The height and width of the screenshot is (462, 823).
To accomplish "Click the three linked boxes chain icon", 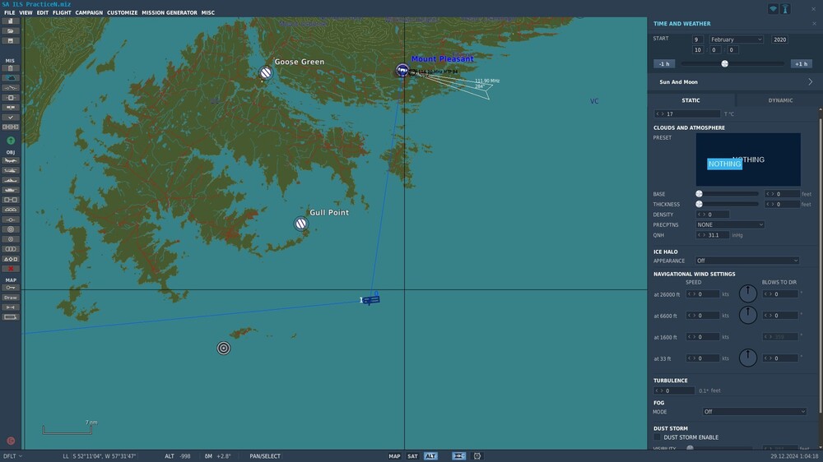I will click(x=11, y=127).
